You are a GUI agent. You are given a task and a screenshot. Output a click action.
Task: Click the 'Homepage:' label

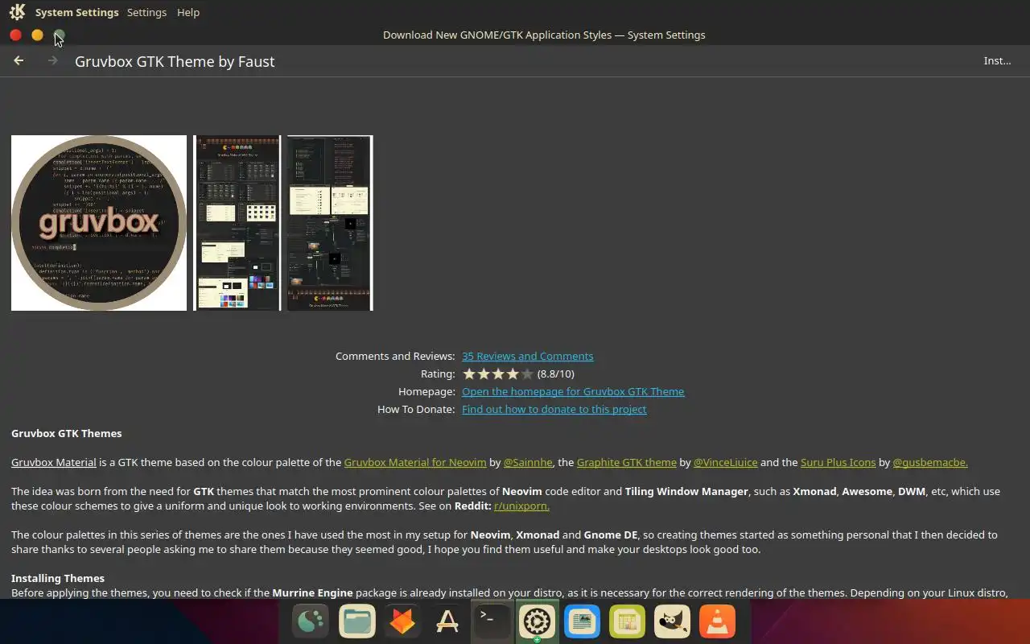coord(426,391)
